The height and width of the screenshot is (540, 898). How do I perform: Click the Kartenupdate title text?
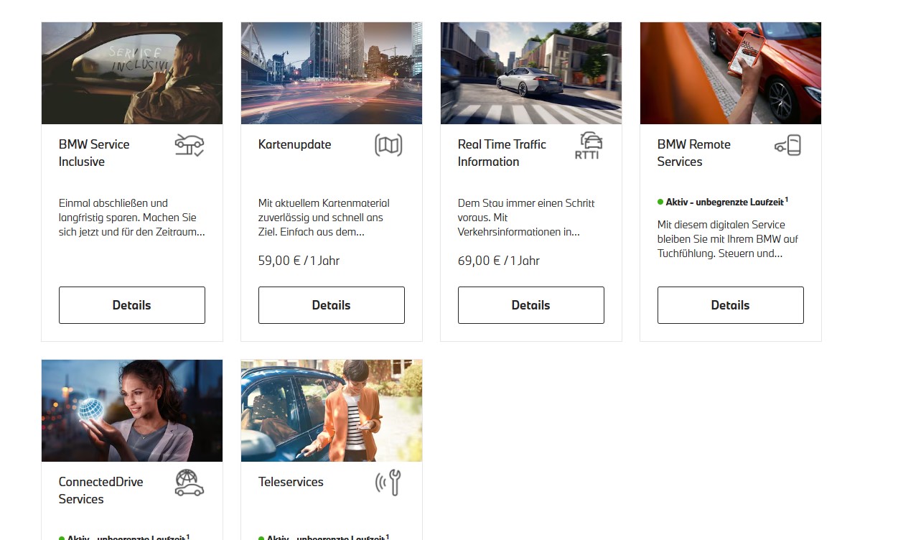coord(294,144)
